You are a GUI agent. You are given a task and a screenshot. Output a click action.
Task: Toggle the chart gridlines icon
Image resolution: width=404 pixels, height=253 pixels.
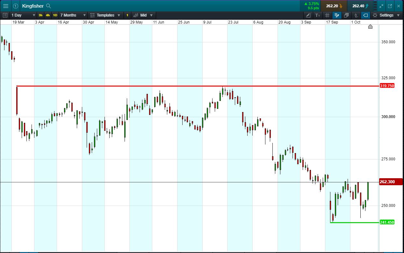pos(327,15)
